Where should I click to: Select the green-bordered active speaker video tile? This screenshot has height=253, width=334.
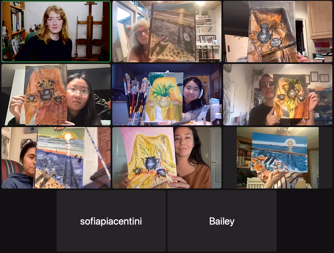pyautogui.click(x=56, y=32)
